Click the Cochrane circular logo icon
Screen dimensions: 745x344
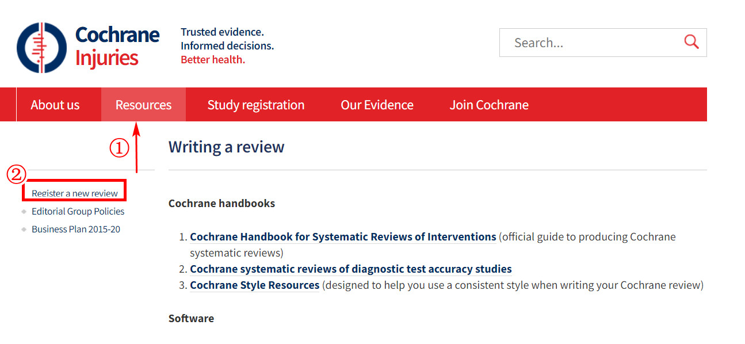(42, 47)
